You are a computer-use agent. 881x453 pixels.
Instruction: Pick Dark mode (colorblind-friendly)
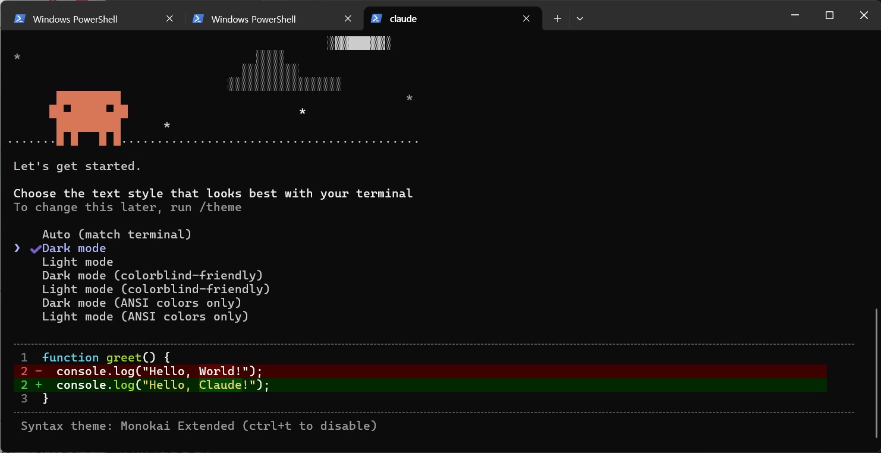click(152, 275)
